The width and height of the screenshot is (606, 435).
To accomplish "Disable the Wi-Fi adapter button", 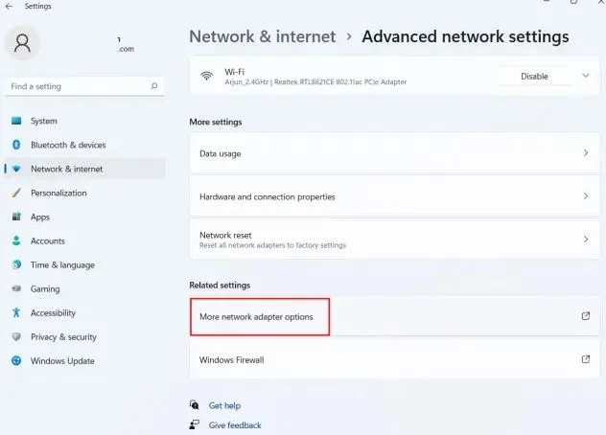I will (534, 76).
